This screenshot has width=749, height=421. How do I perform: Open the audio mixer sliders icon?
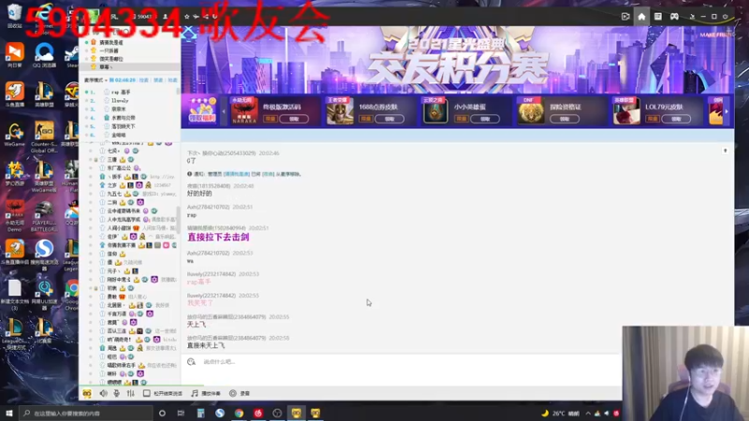[x=130, y=393]
